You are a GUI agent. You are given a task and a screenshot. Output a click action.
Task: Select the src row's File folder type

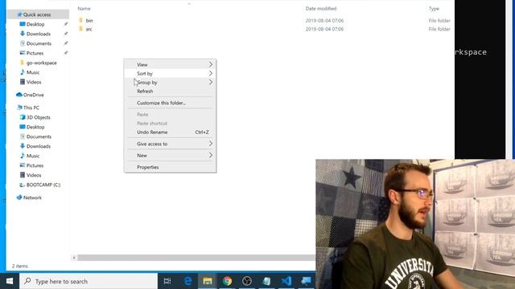tap(439, 29)
